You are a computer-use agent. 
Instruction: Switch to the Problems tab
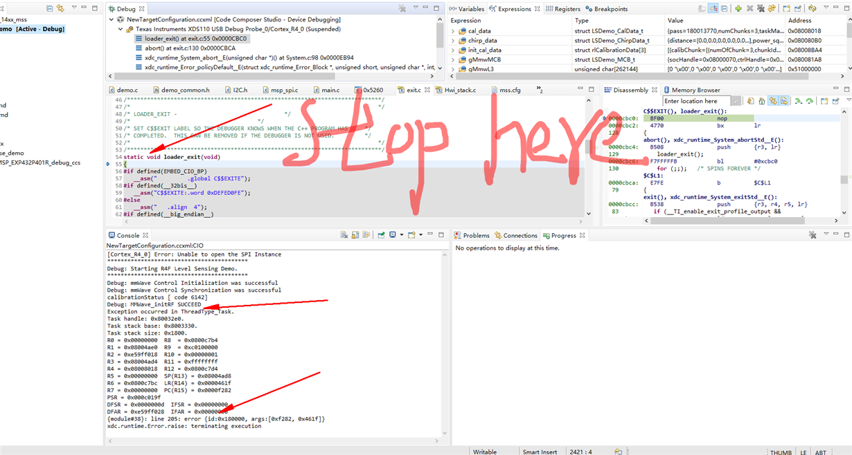click(x=471, y=235)
